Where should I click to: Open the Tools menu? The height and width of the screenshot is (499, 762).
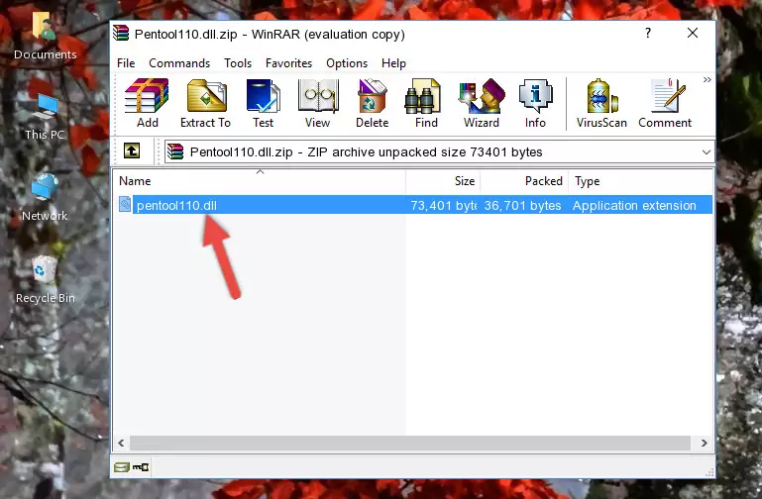click(238, 63)
